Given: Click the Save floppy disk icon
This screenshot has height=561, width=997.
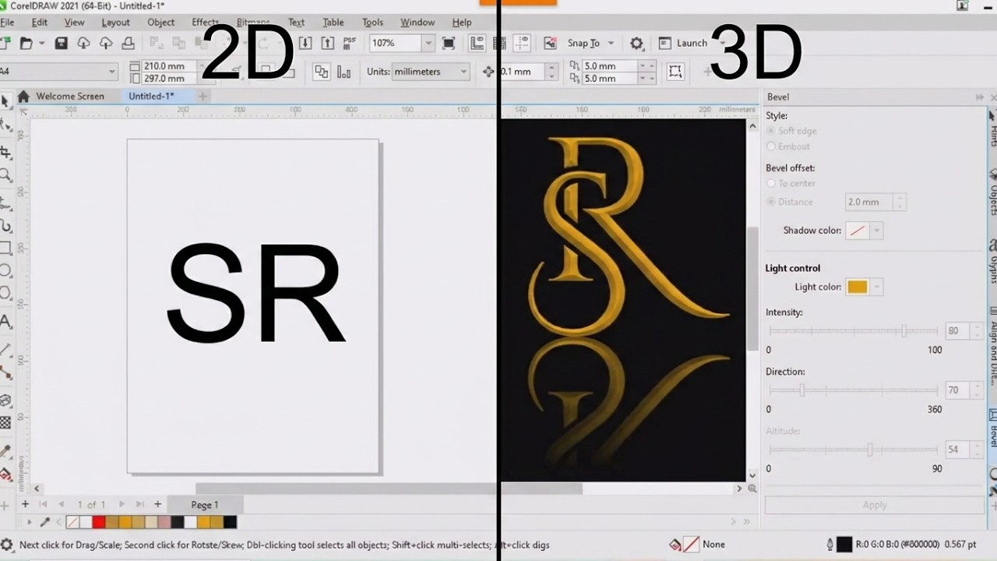Looking at the screenshot, I should point(61,43).
